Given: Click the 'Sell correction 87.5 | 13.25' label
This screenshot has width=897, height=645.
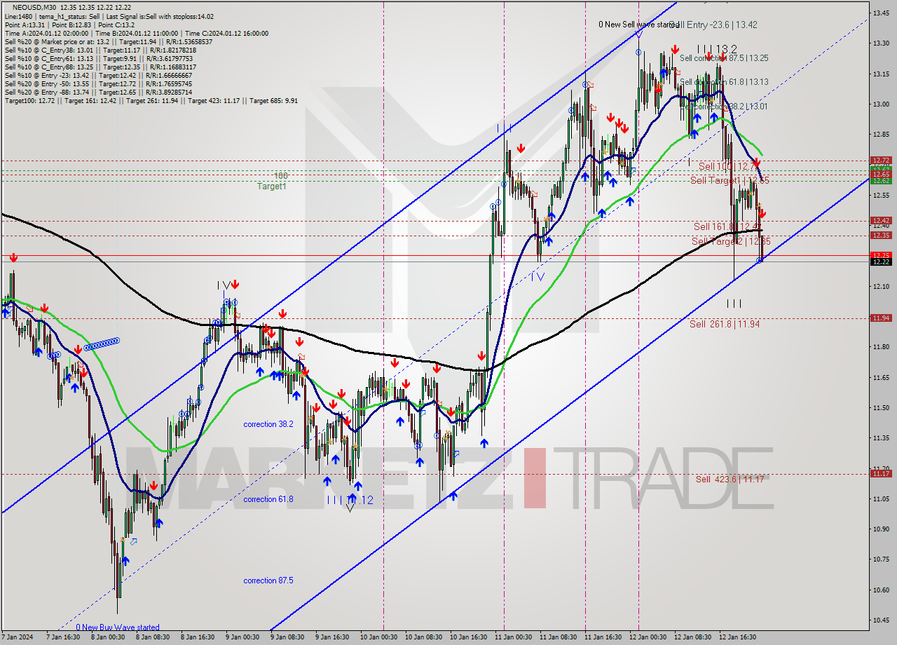Looking at the screenshot, I should [724, 58].
